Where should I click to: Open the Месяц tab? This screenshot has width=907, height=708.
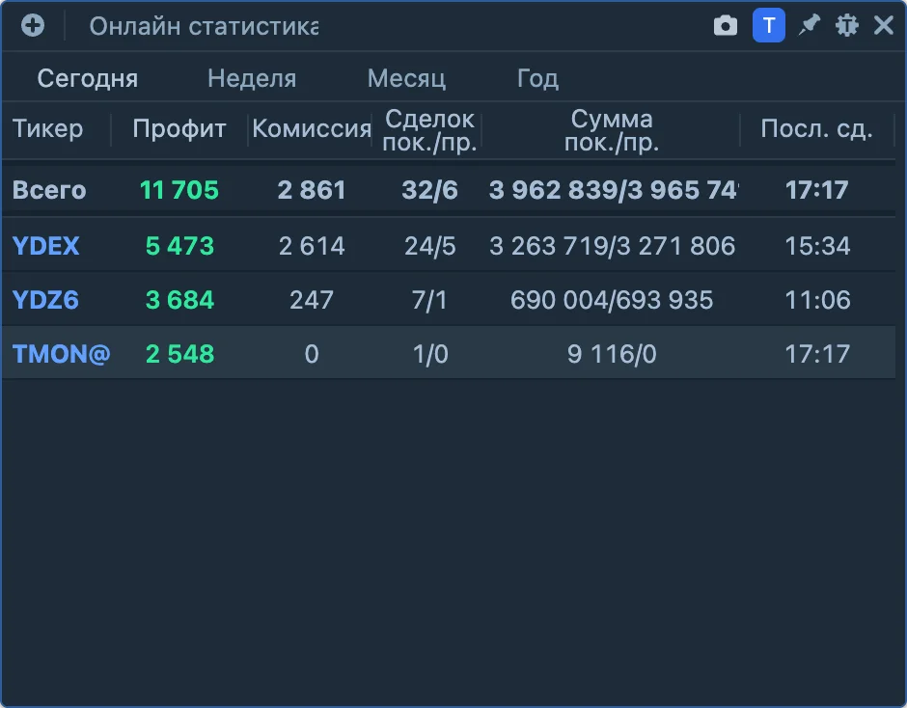point(406,78)
